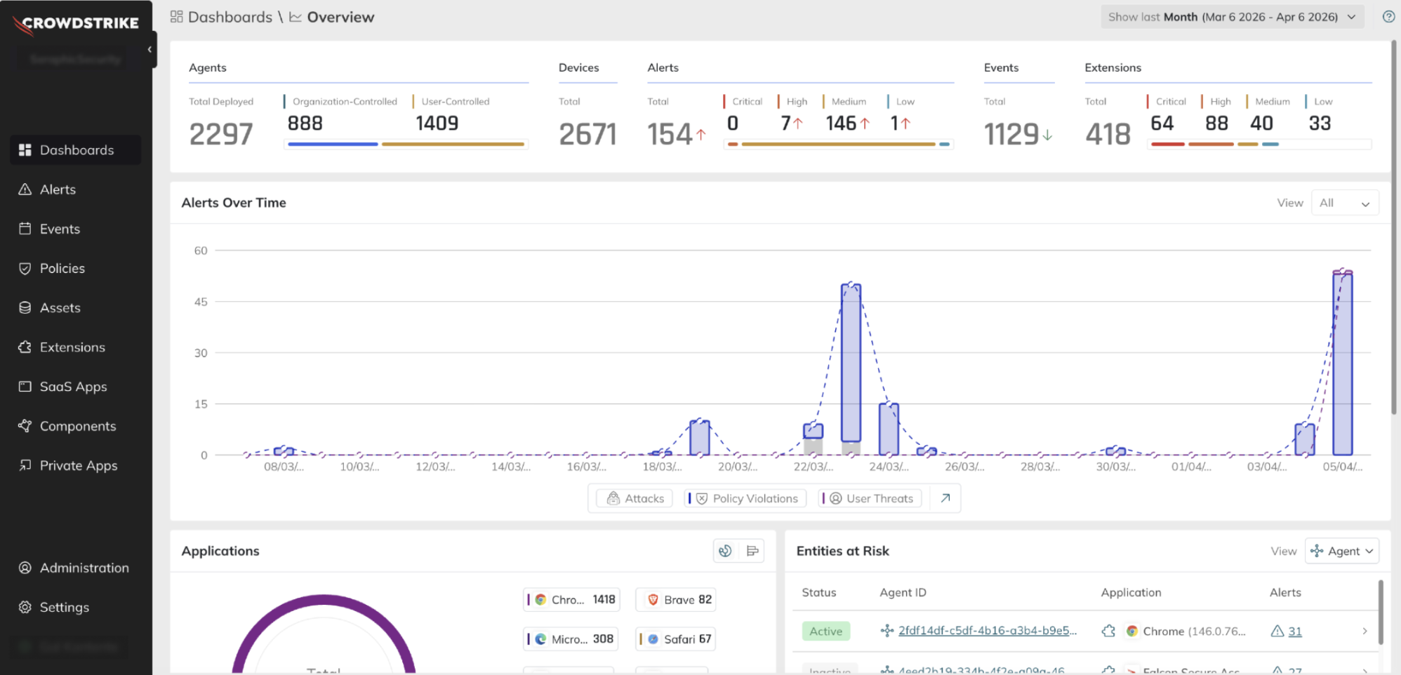Click the Entities at Risk table scrollbar
Screen dimensions: 1401x675
[x=1381, y=613]
